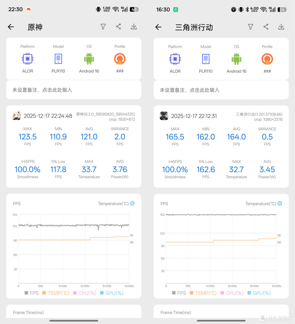Open the Frame Time(ms) section in 原神 report
Image resolution: width=295 pixels, height=324 pixels.
[74, 312]
